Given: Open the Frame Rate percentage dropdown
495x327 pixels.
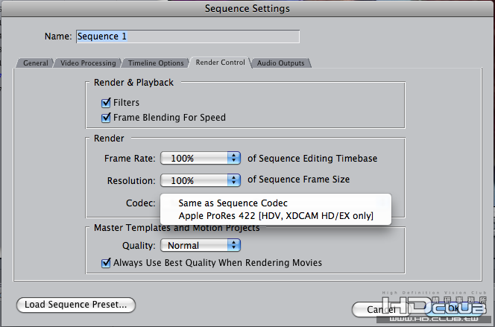Looking at the screenshot, I should click(198, 158).
